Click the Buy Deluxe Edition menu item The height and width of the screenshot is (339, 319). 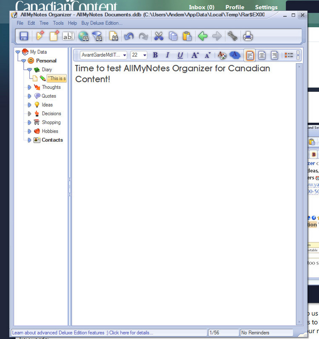coord(102,23)
